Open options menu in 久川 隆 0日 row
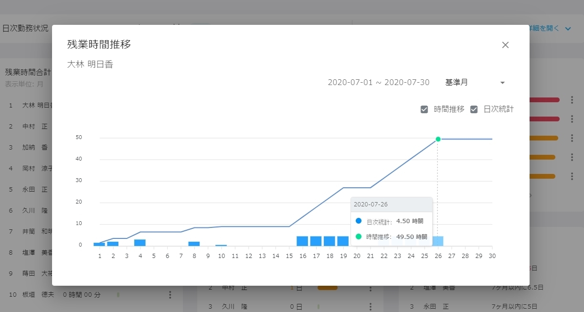The width and height of the screenshot is (584, 312). [370, 306]
